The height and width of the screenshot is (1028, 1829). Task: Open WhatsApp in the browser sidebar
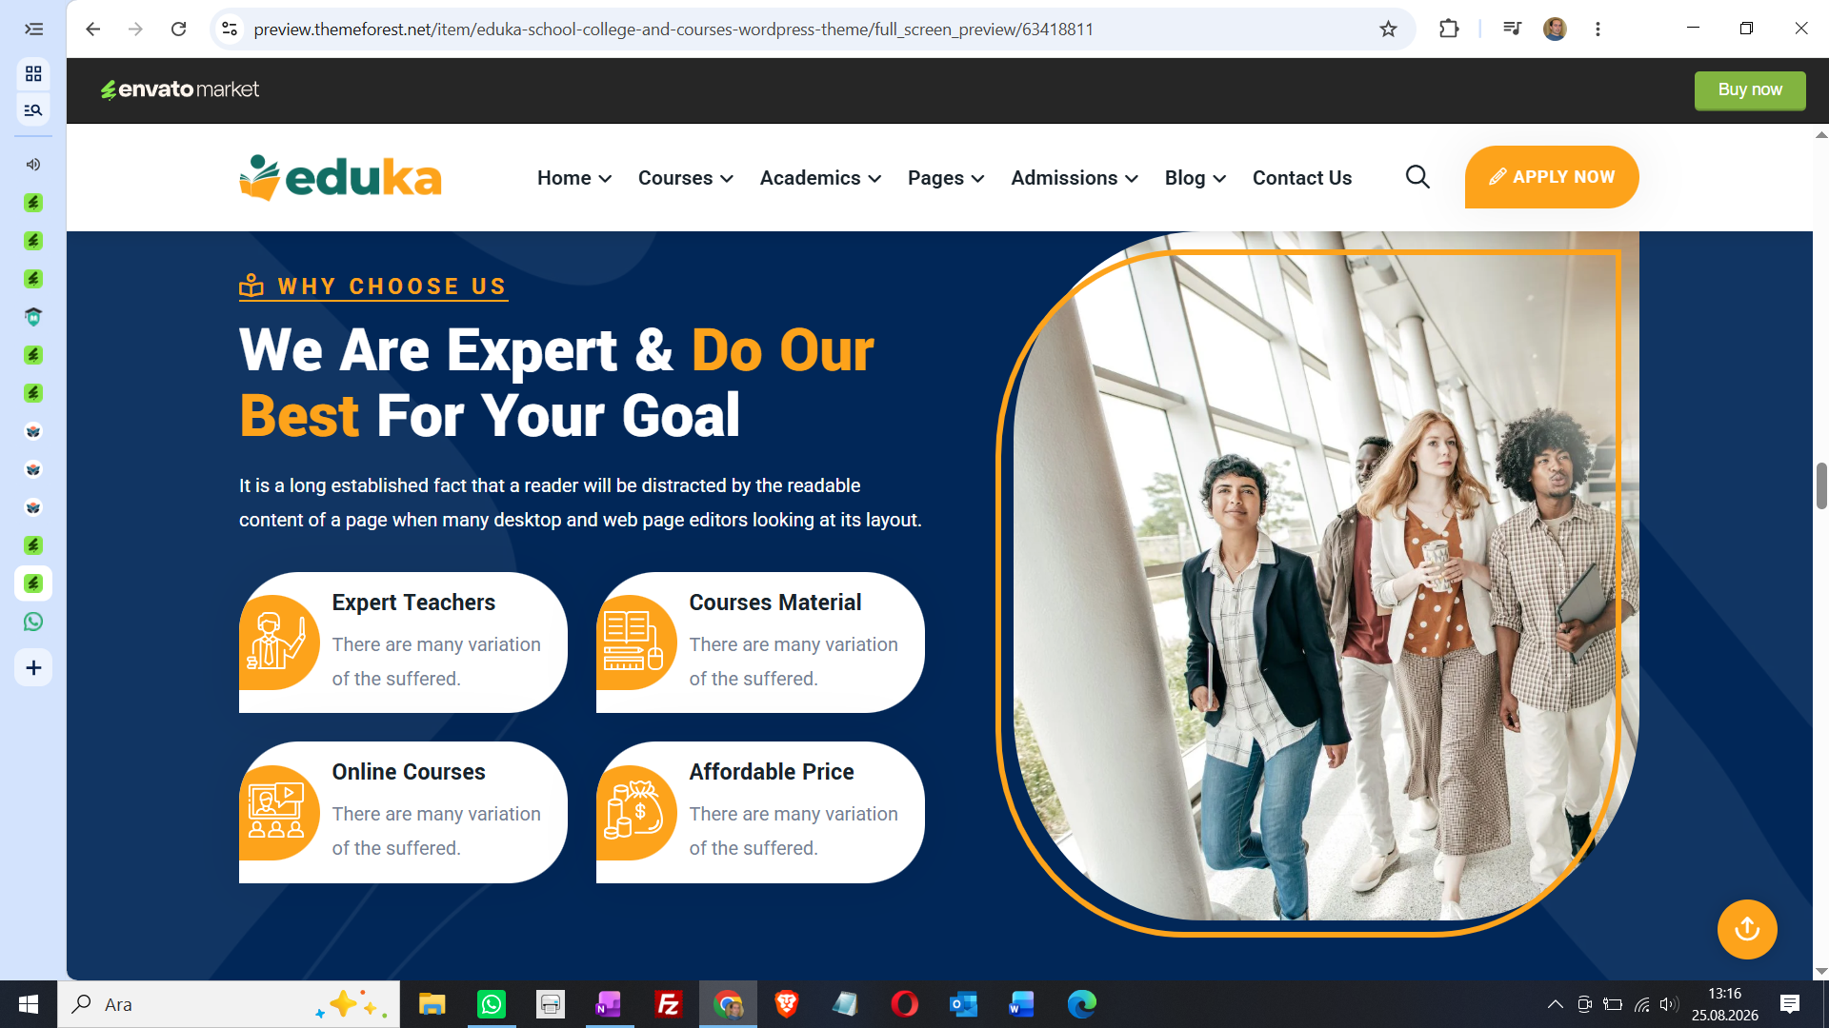33,622
